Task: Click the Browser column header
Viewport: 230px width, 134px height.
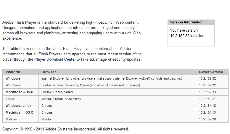Action: click(x=49, y=72)
